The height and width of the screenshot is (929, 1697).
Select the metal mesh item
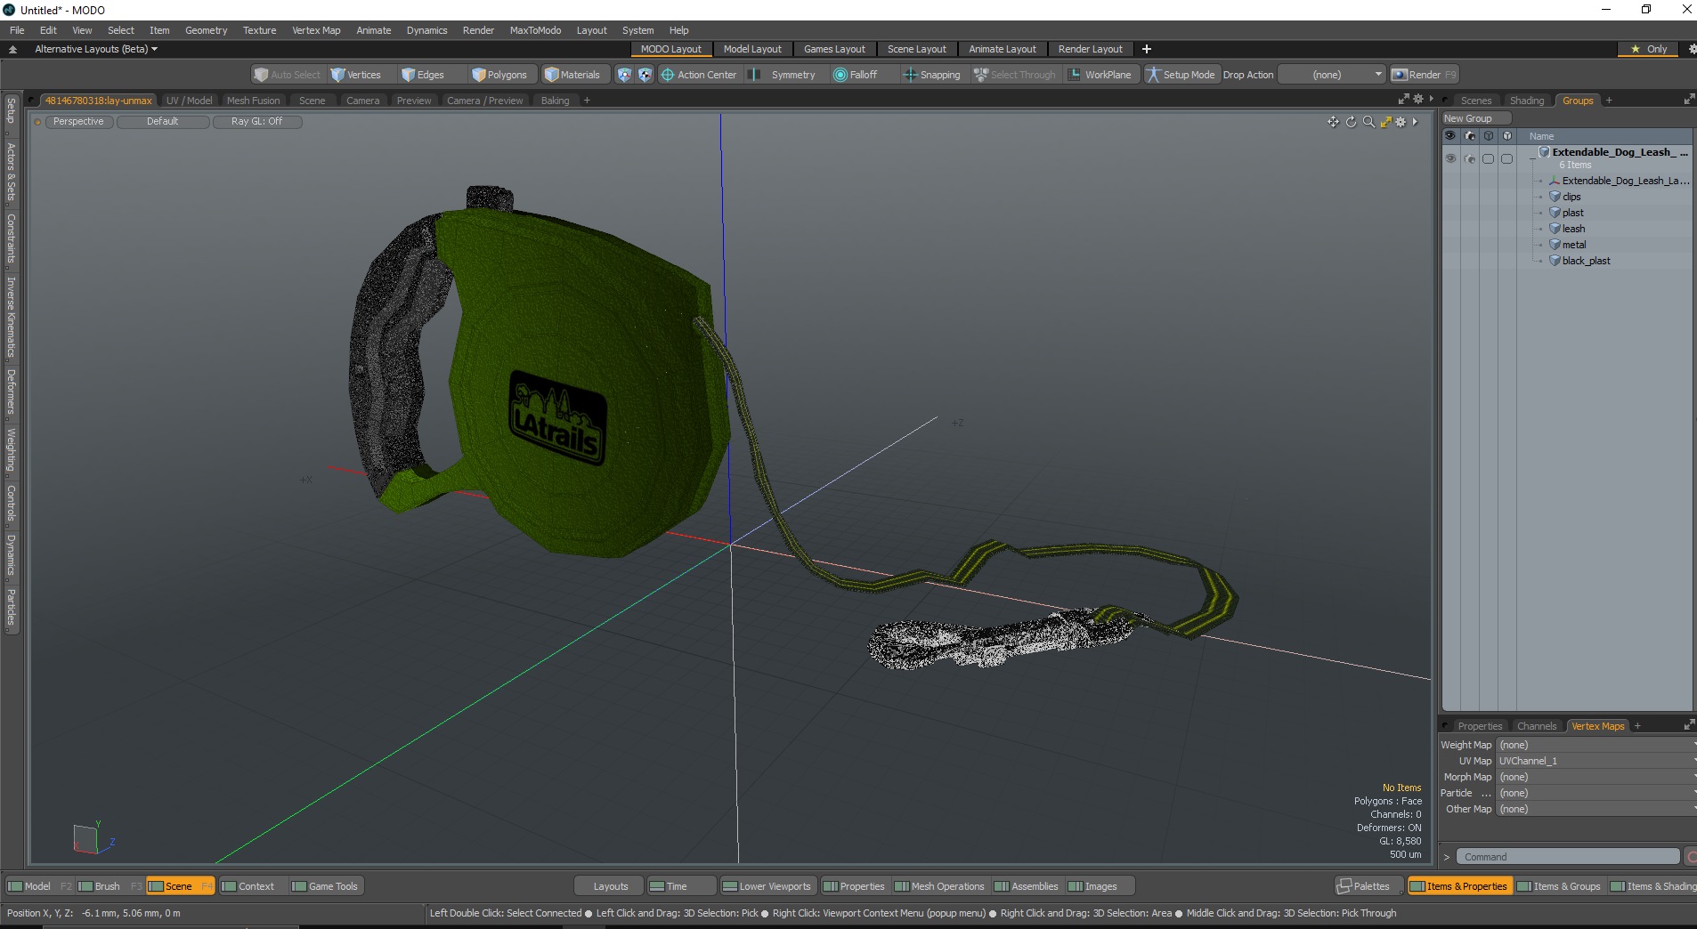(1574, 245)
